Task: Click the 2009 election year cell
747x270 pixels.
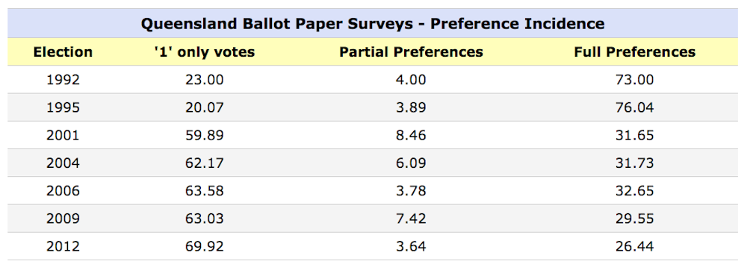Action: pos(63,219)
